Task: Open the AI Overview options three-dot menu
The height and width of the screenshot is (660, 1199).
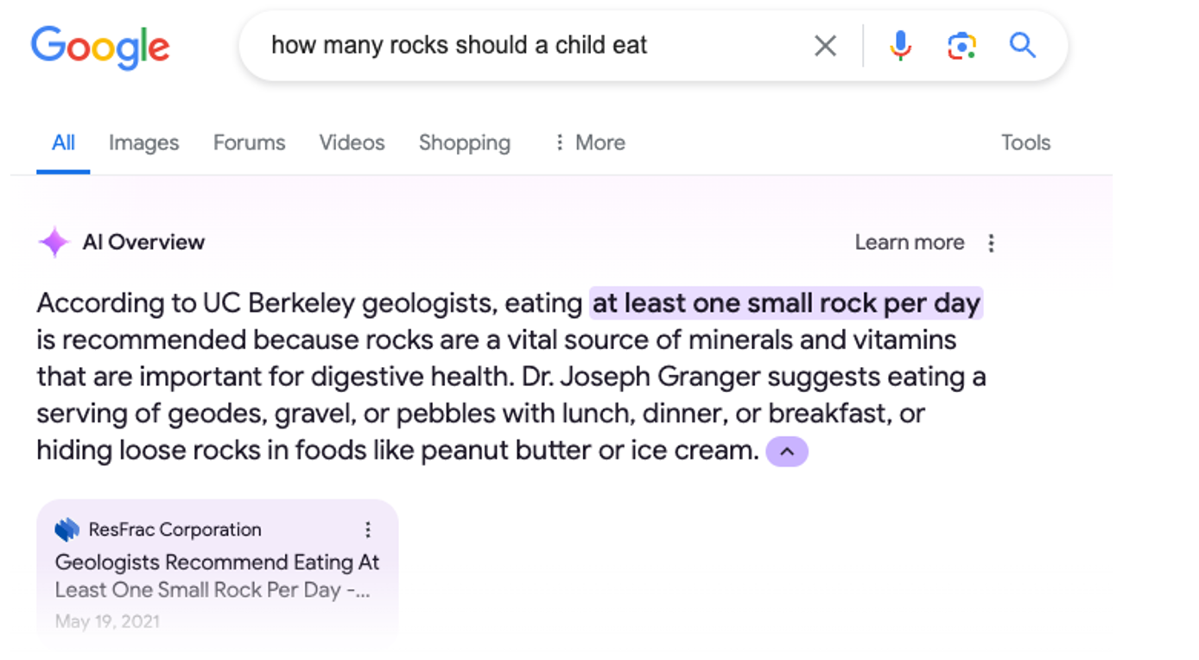Action: tap(991, 243)
